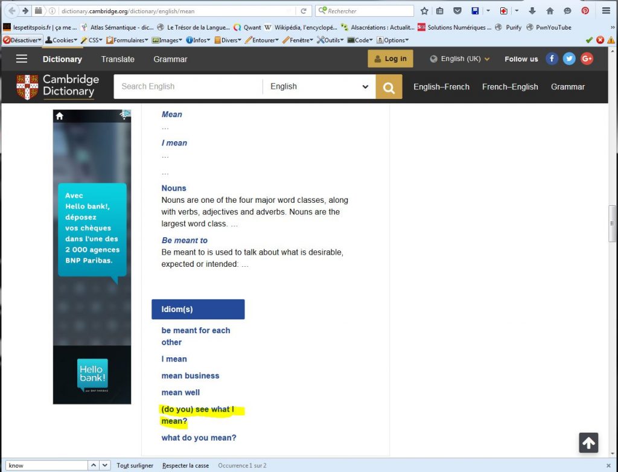The width and height of the screenshot is (618, 472).
Task: Open the 'mean business' idiom link
Action: [190, 375]
